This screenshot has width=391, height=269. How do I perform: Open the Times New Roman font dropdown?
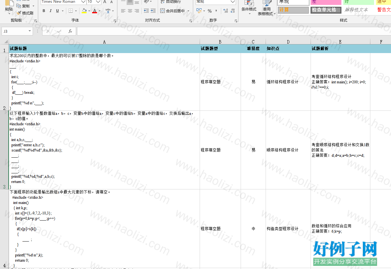83,2
